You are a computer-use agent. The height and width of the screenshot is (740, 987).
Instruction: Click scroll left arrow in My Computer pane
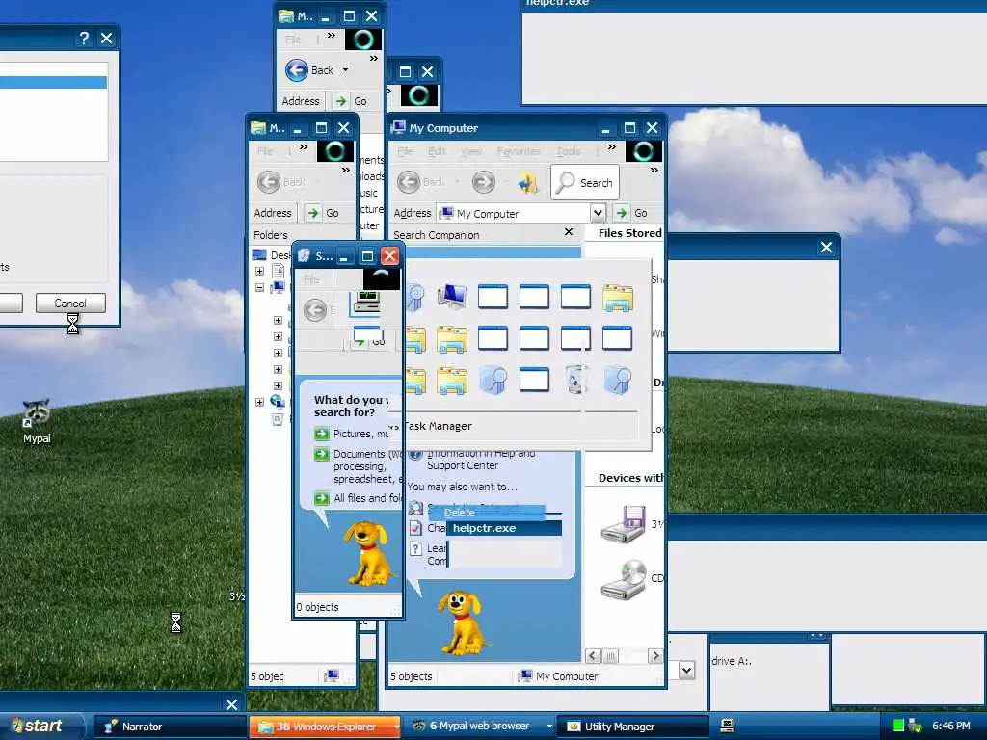[x=593, y=656]
